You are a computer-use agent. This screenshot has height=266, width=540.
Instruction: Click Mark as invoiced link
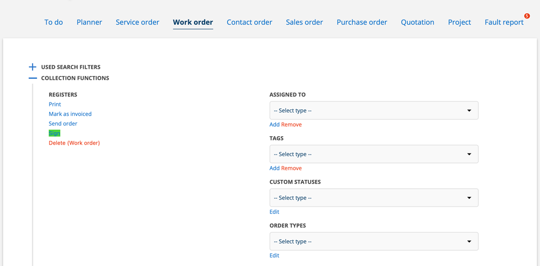coord(70,114)
